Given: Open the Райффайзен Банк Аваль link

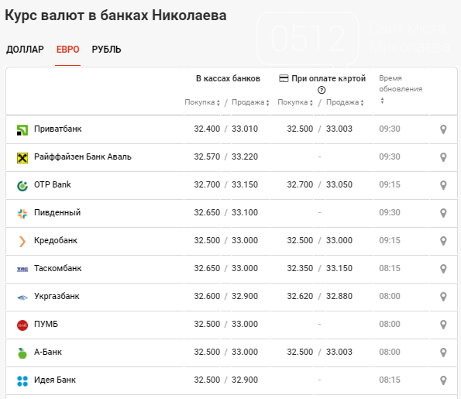Looking at the screenshot, I should coord(83,157).
